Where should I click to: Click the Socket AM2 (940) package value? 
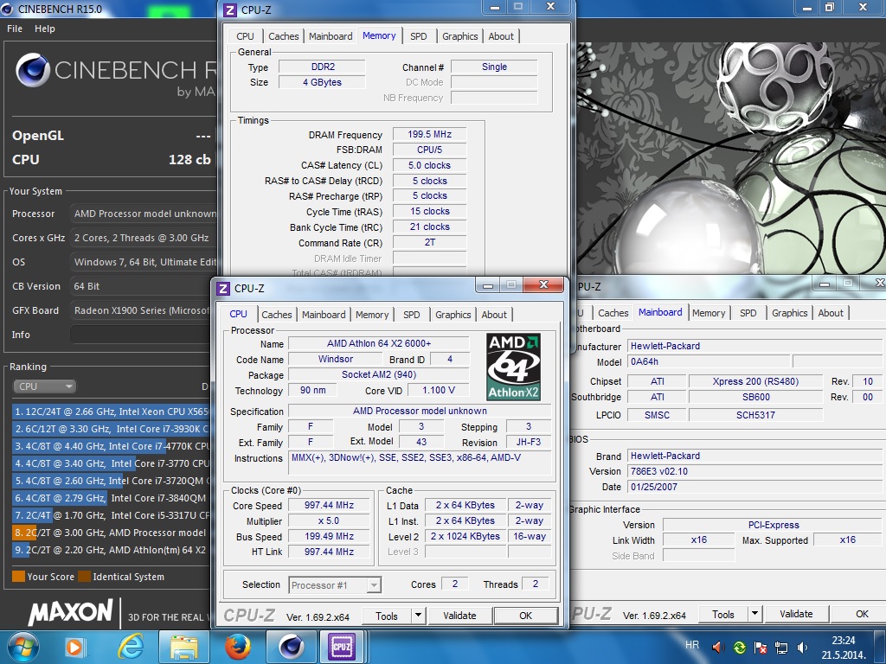(379, 375)
